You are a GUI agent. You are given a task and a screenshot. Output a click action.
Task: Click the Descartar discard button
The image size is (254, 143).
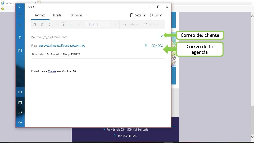[138, 15]
